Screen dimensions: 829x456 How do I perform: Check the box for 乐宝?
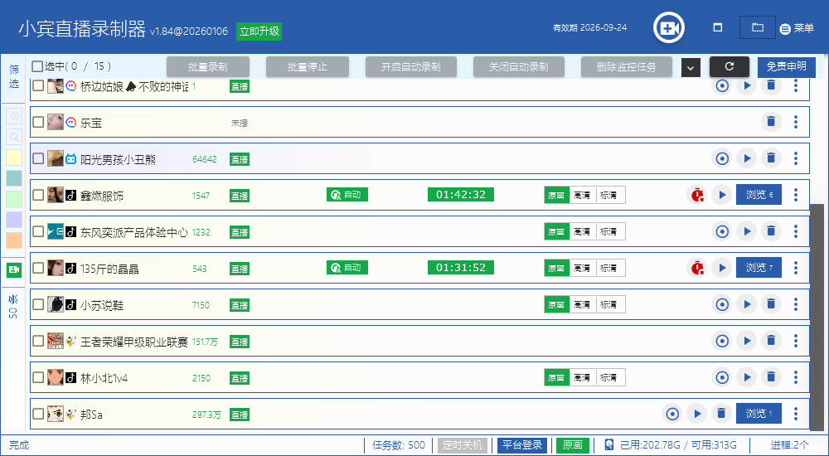[x=38, y=123]
